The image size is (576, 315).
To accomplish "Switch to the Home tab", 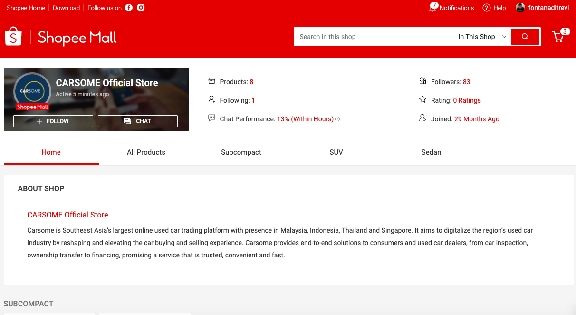I will [51, 152].
